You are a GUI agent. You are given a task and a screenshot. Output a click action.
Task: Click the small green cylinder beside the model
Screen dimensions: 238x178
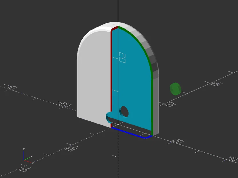point(175,89)
